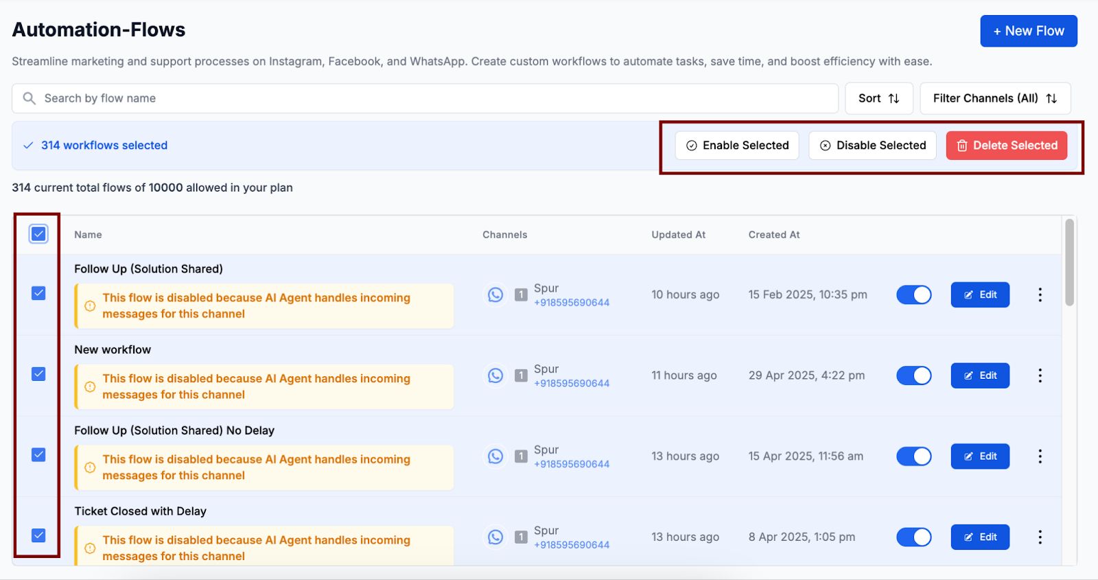Viewport: 1098px width, 580px height.
Task: Click the Updated At column header
Action: pyautogui.click(x=678, y=235)
